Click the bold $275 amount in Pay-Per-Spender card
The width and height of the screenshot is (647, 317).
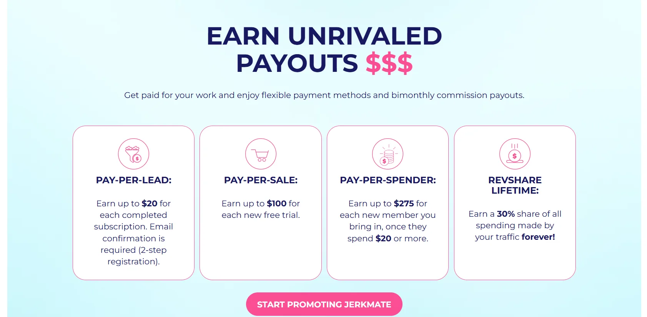point(404,204)
